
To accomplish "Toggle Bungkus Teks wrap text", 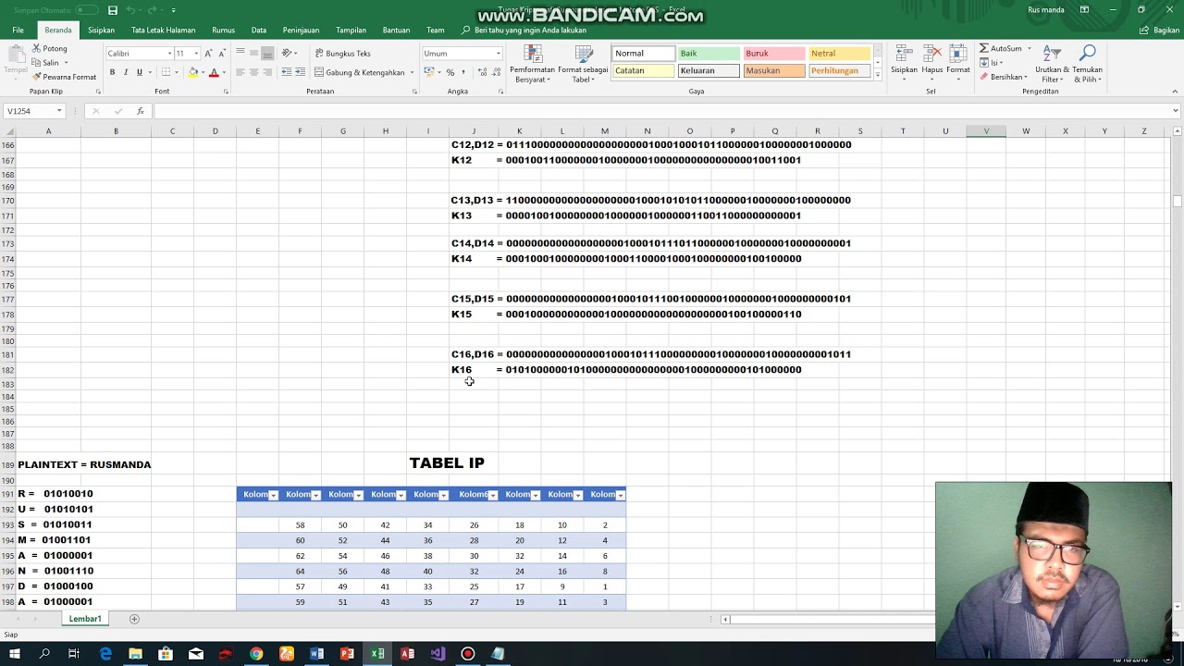I will [342, 54].
